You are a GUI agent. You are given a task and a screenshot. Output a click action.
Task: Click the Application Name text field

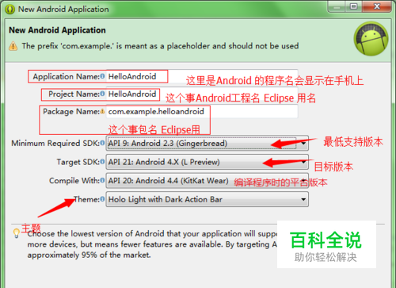coord(202,76)
